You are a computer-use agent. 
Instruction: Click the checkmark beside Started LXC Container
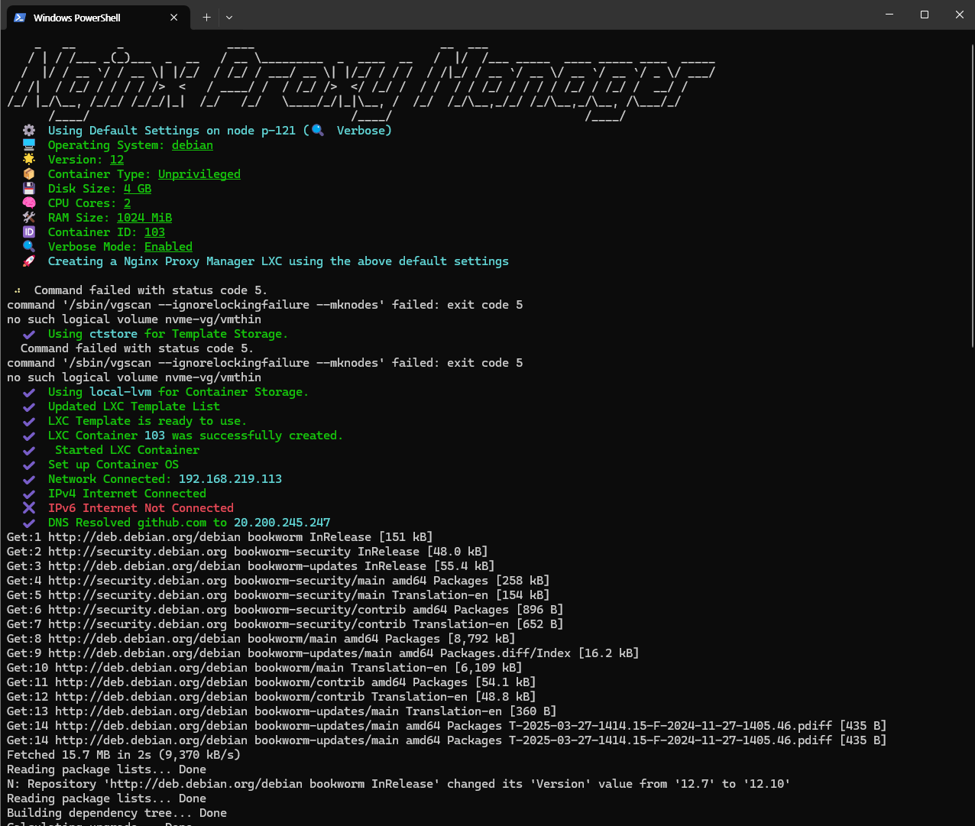pyautogui.click(x=29, y=450)
